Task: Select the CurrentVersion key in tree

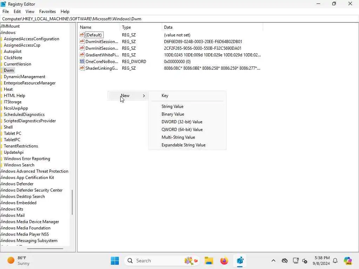Action: tap(18, 64)
